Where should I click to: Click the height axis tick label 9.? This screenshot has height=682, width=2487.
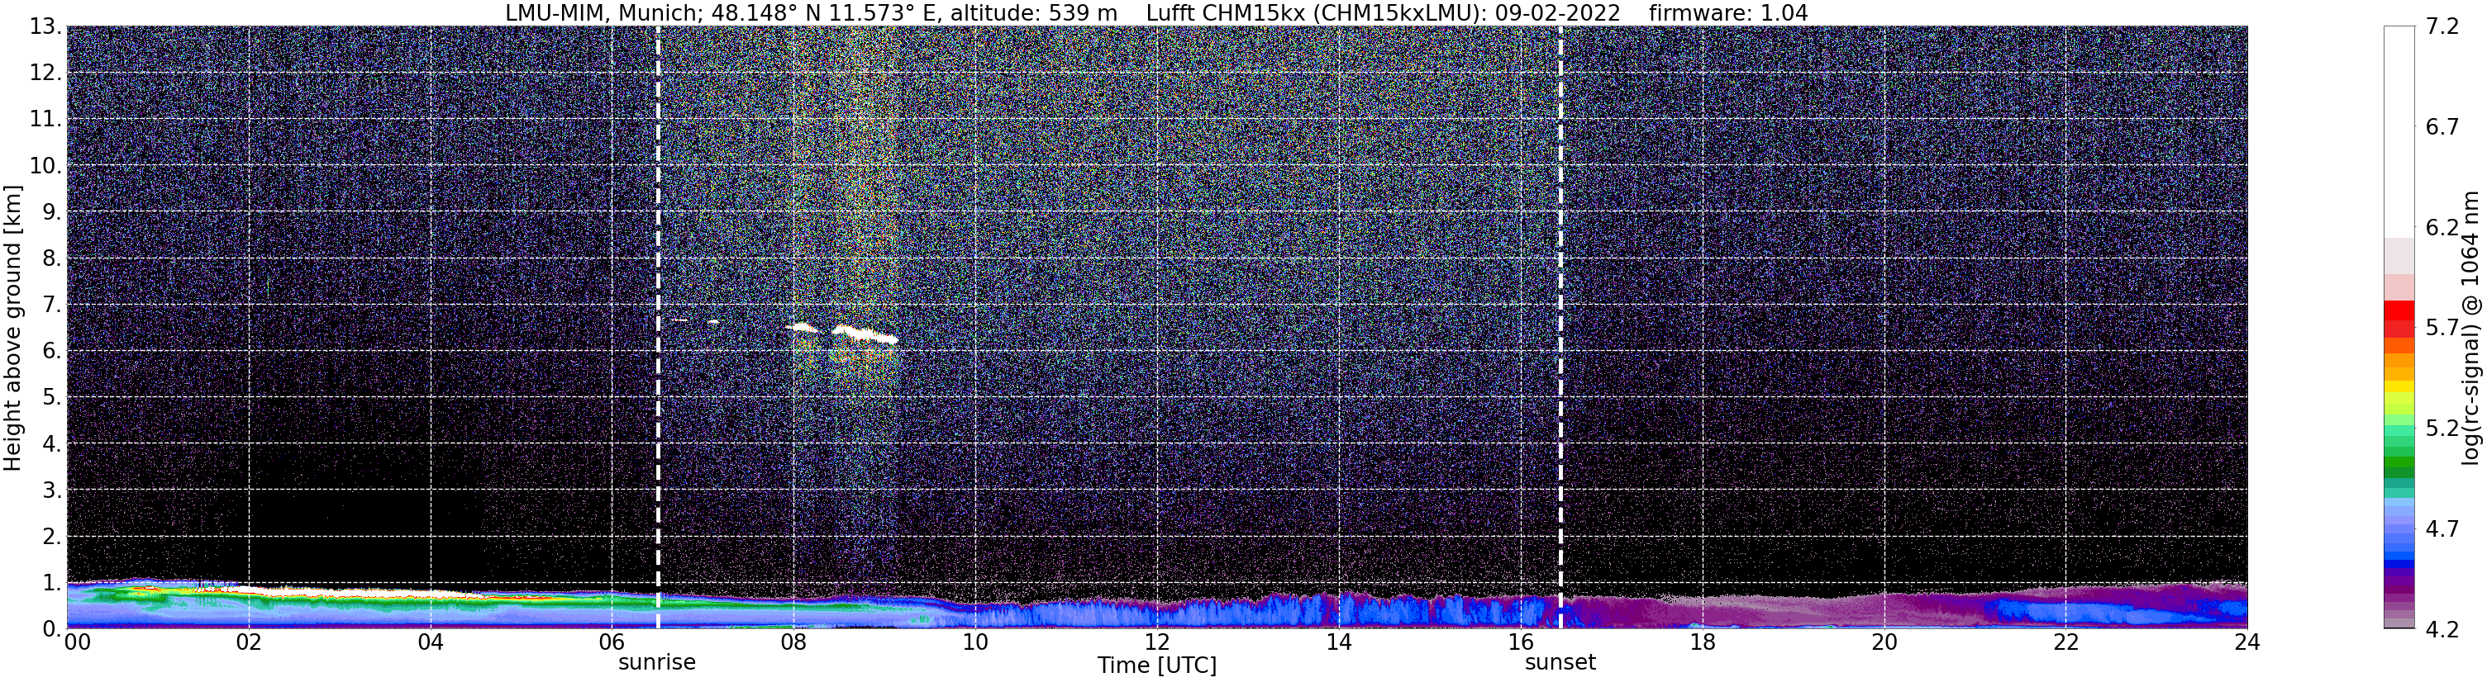52,212
